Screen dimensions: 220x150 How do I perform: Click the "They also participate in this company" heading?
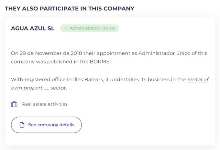69,9
